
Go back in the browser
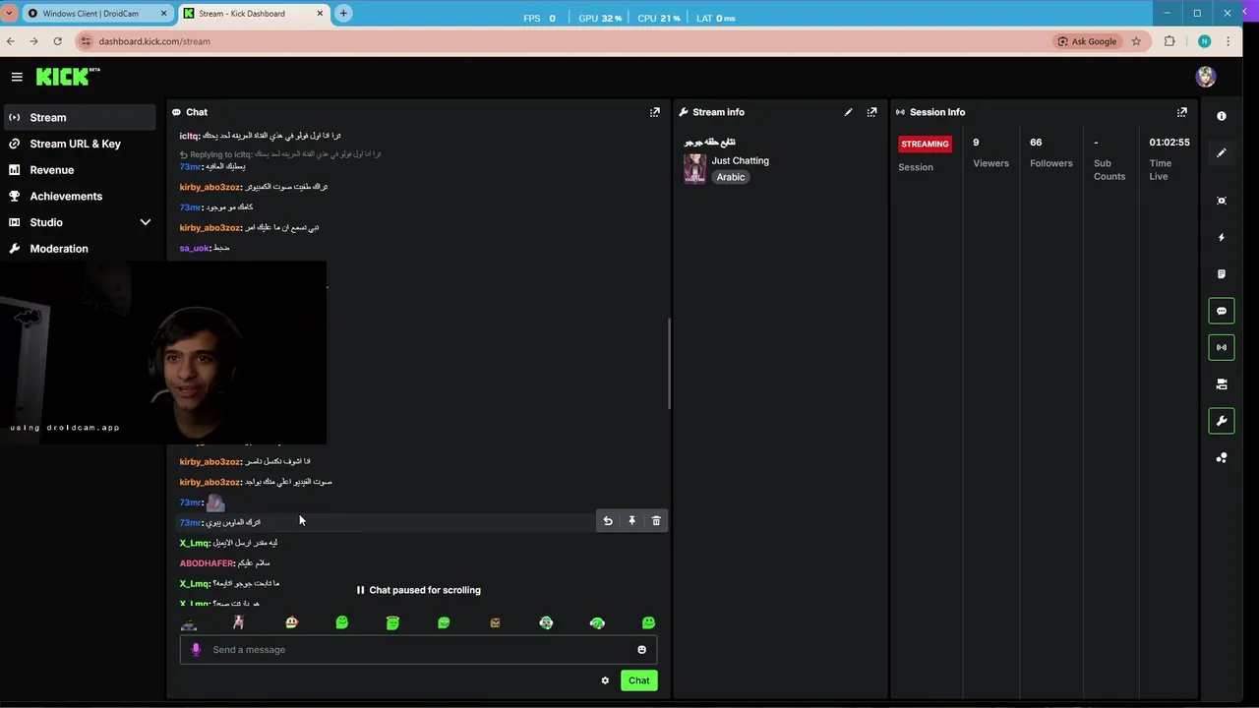tap(11, 41)
